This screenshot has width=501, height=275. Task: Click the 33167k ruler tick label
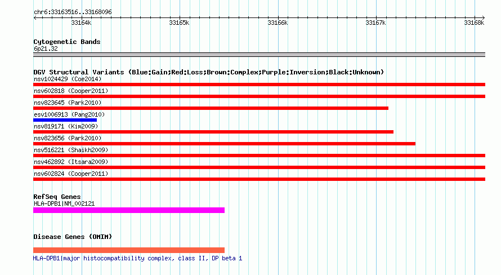(x=376, y=23)
